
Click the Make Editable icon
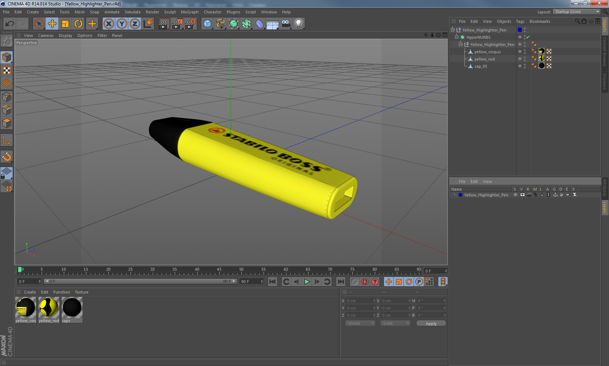(7, 41)
